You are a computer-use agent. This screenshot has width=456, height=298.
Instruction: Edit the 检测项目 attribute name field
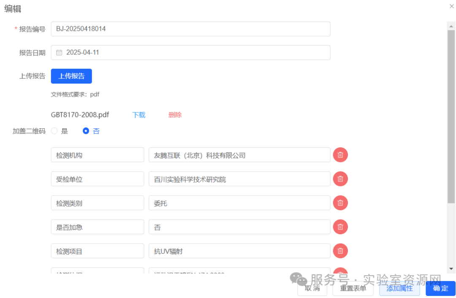click(x=98, y=251)
